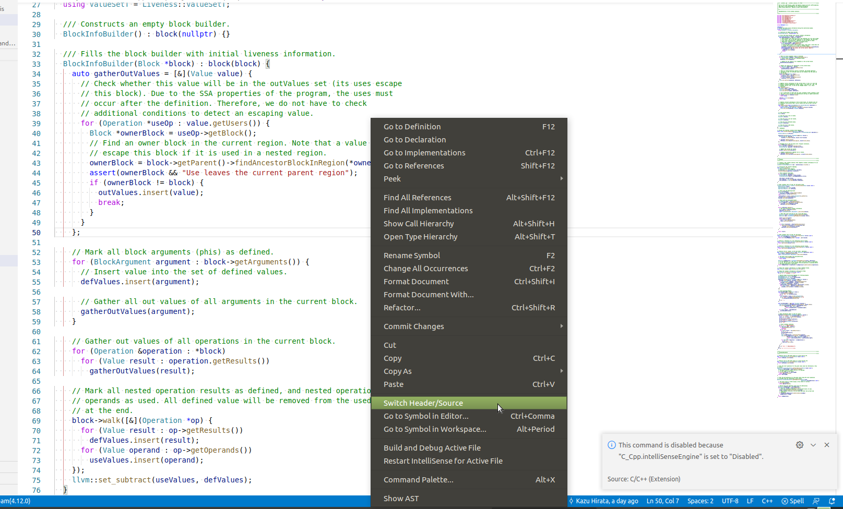Choose Go to References
This screenshot has width=843, height=509.
469,166
